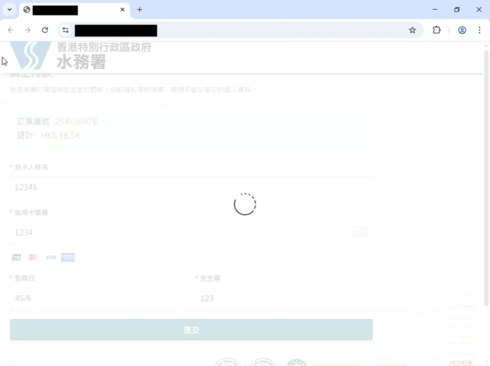This screenshot has width=490, height=366.
Task: Bookmark this page with the star icon
Action: [412, 30]
